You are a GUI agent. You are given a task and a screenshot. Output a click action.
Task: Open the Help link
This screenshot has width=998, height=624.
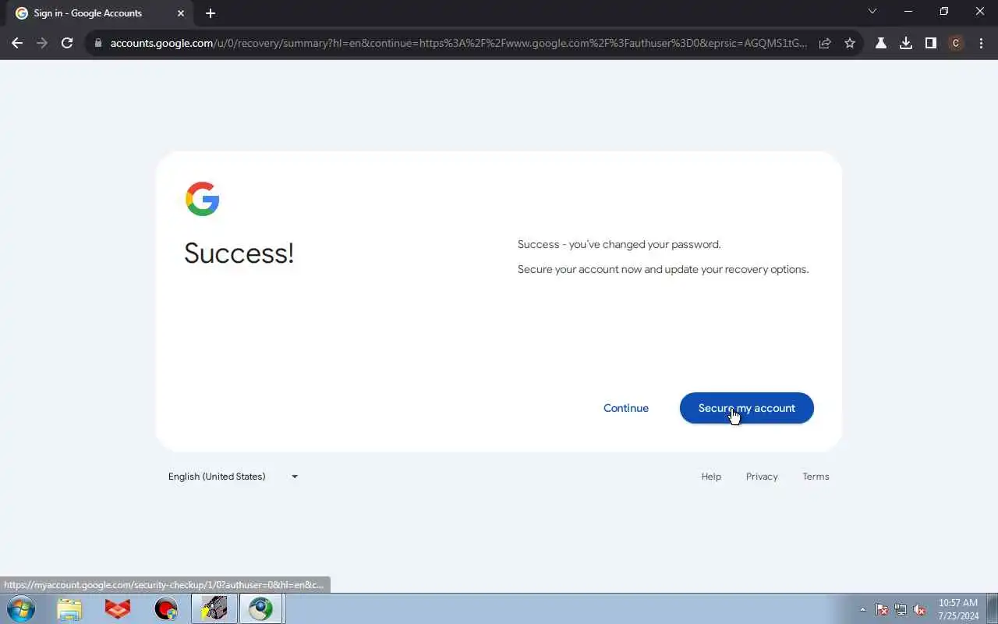pyautogui.click(x=711, y=477)
